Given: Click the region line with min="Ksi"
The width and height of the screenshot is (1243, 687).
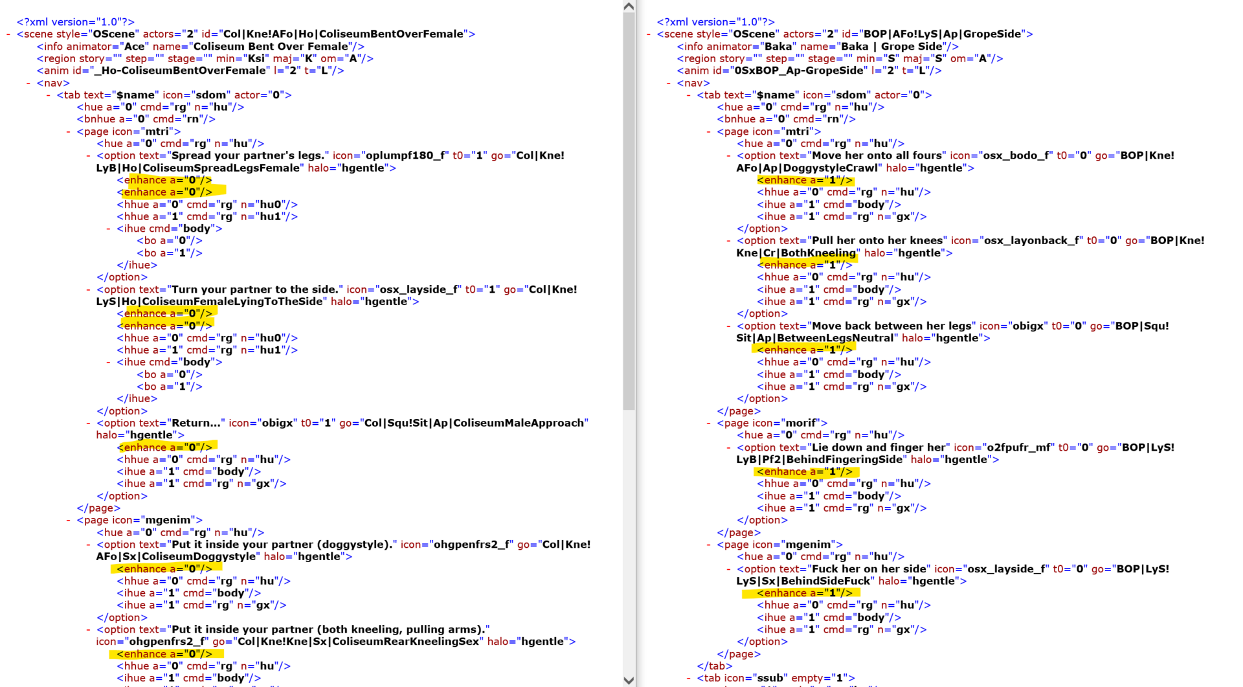Looking at the screenshot, I should [205, 58].
